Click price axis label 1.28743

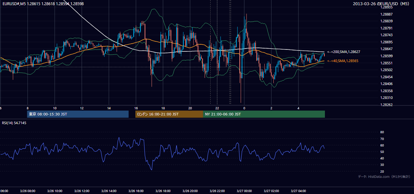[386, 35]
